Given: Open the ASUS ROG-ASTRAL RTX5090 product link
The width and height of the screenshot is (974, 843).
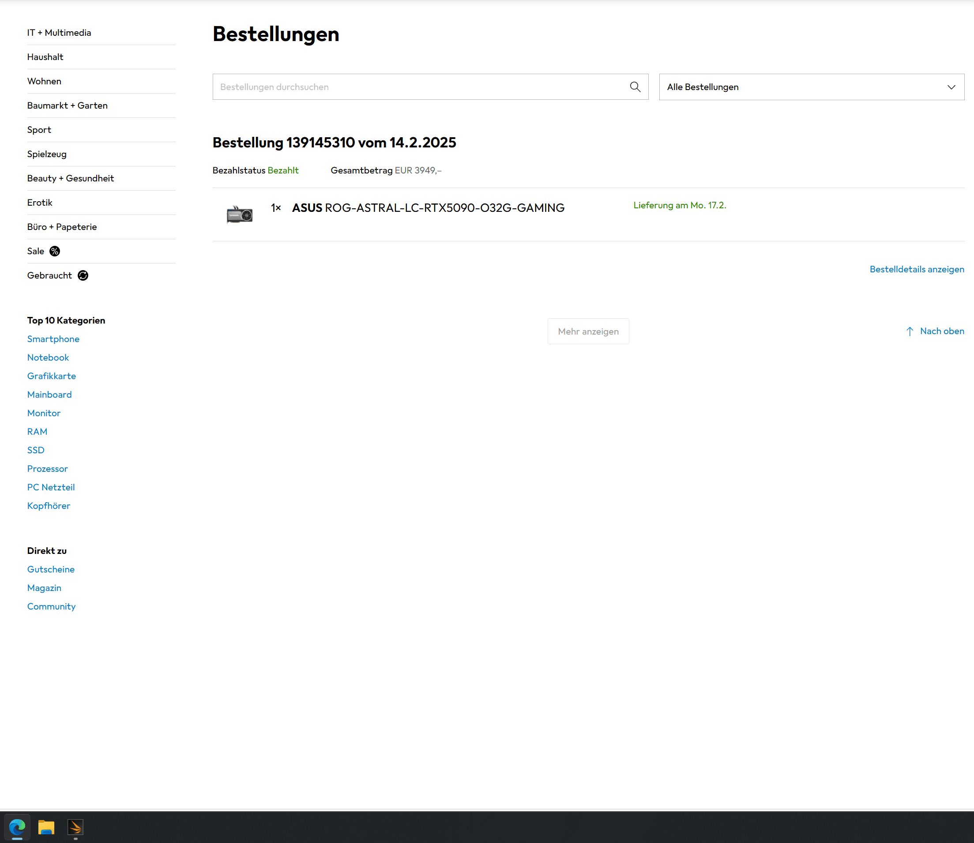Looking at the screenshot, I should (x=428, y=208).
